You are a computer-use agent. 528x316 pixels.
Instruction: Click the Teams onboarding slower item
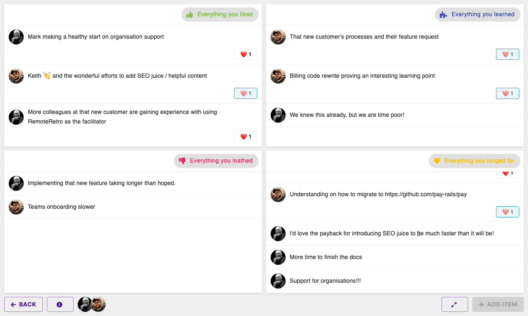coord(133,207)
